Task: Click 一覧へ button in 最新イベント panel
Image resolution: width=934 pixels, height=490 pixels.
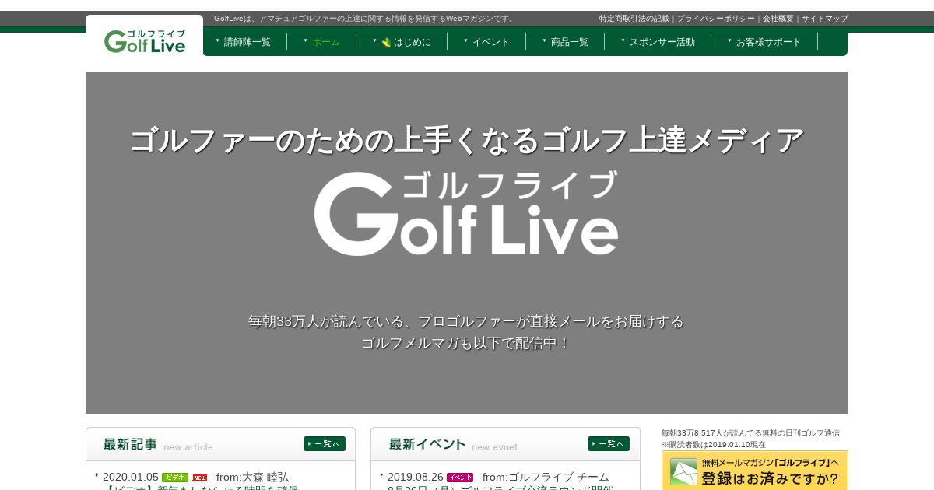Action: 609,444
